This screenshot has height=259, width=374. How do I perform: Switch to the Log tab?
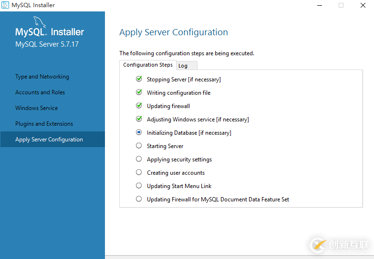[x=183, y=66]
